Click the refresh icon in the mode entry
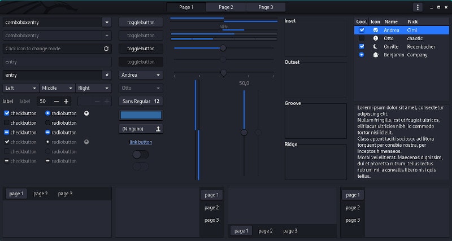 106,49
